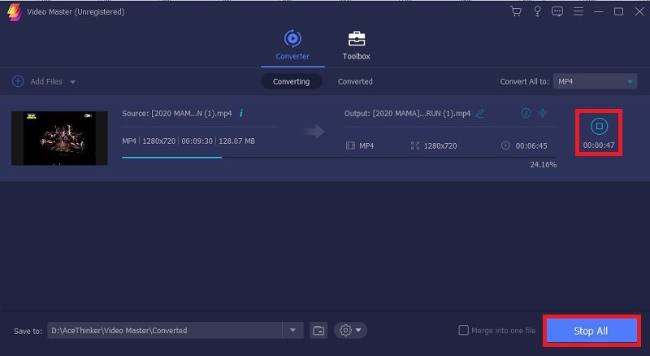Click the output duration clock icon
This screenshot has width=650, height=356.
pos(505,145)
